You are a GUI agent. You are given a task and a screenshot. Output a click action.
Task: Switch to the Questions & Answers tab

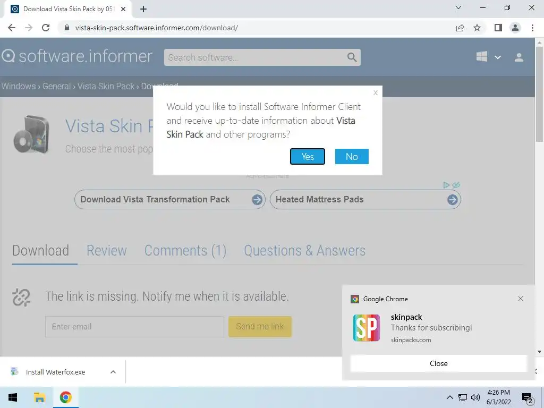(x=304, y=251)
